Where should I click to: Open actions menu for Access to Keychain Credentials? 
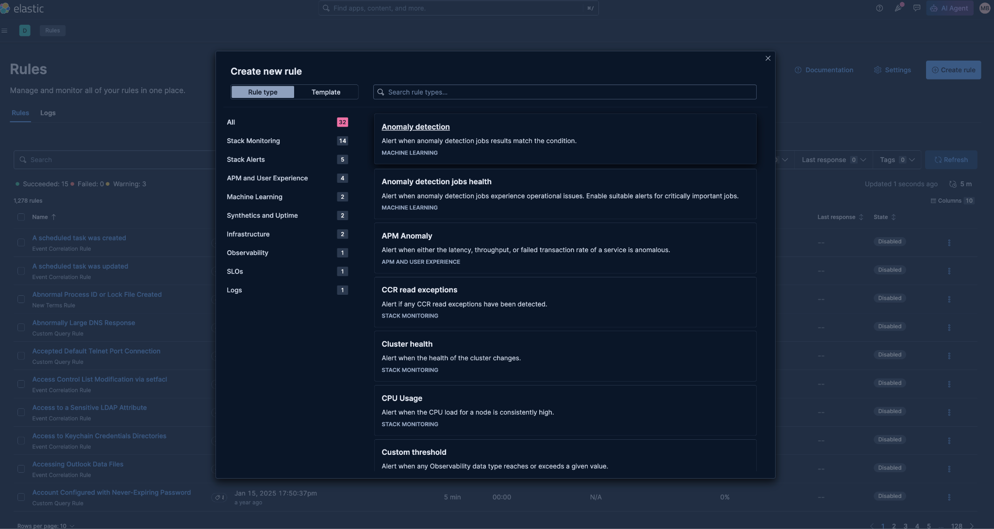click(x=949, y=441)
